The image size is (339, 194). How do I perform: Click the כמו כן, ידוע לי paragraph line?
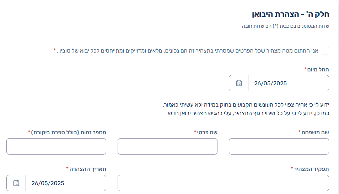[x=249, y=113]
